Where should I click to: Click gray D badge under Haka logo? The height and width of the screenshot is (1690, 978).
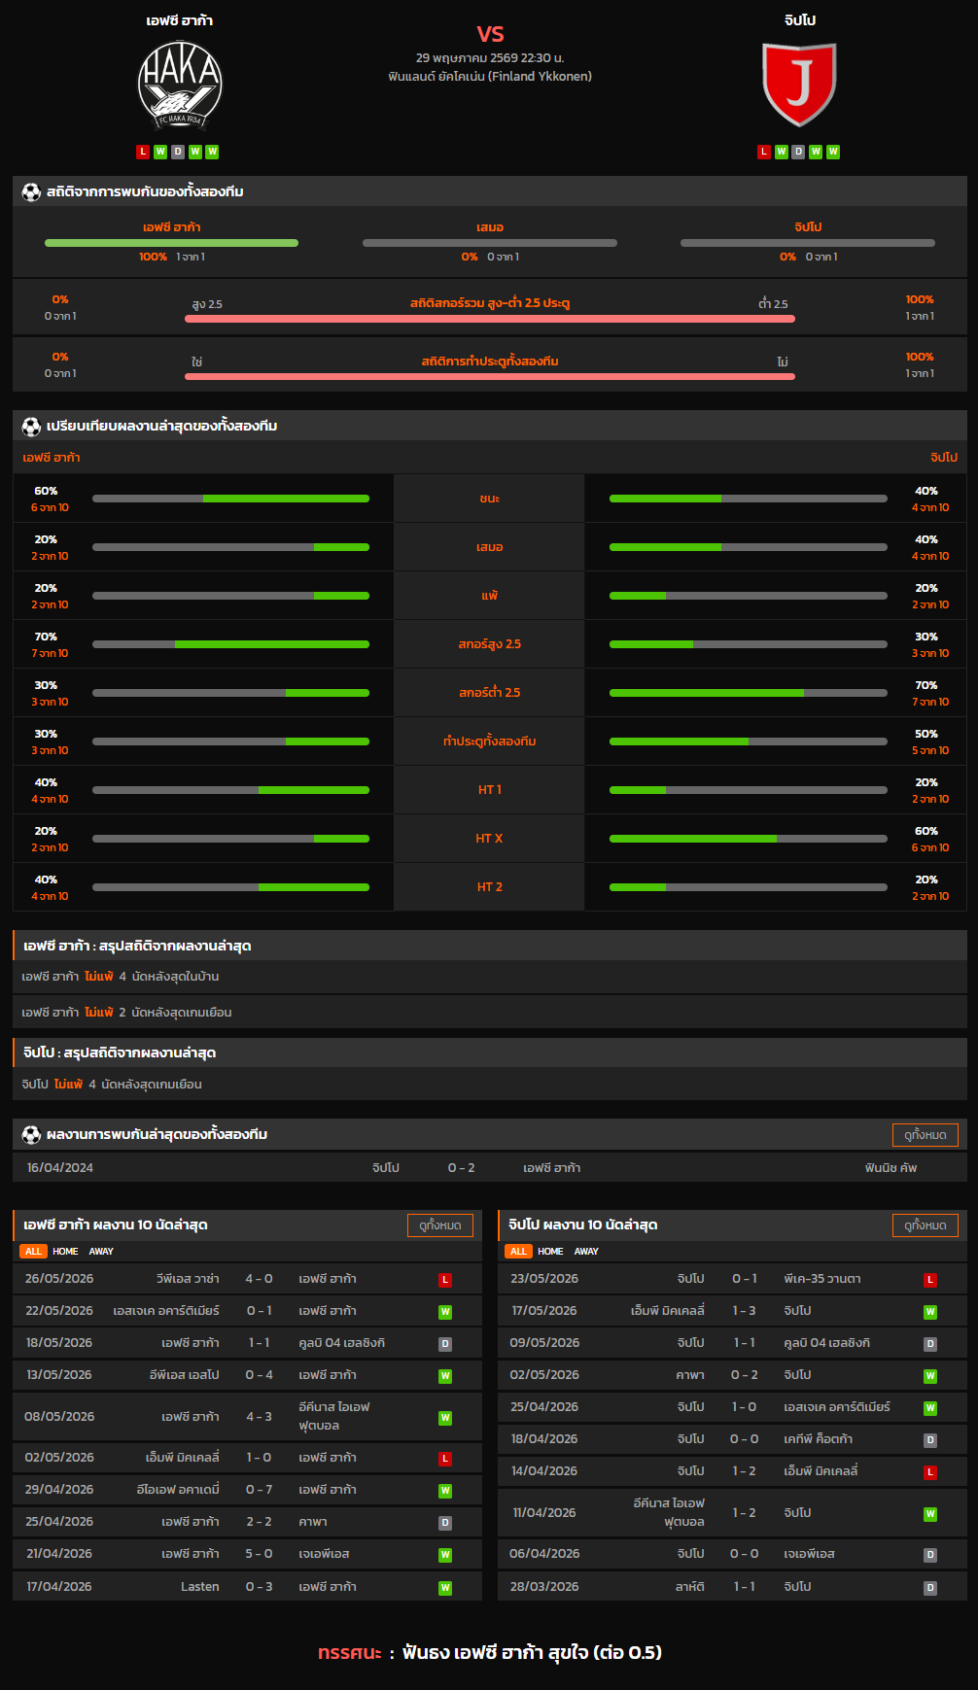178,152
